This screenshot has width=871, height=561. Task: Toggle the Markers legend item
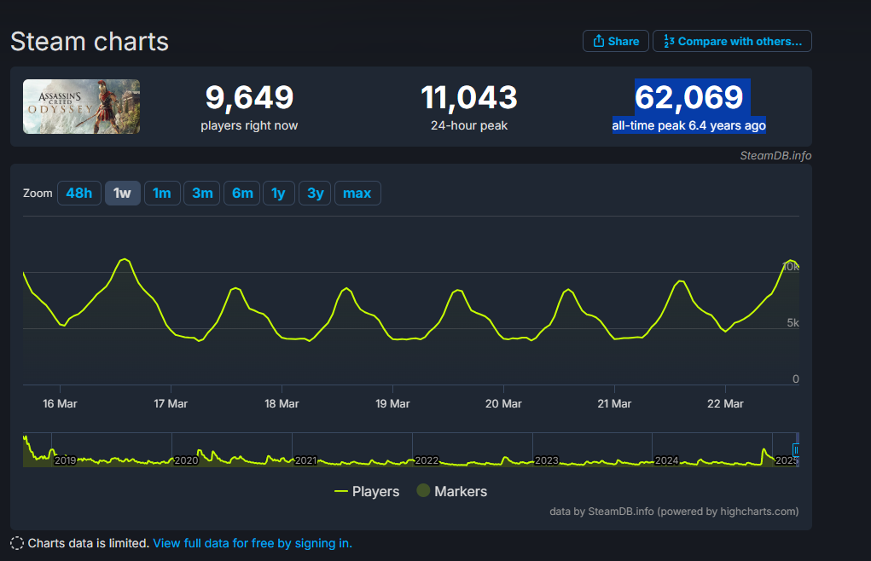coord(452,491)
